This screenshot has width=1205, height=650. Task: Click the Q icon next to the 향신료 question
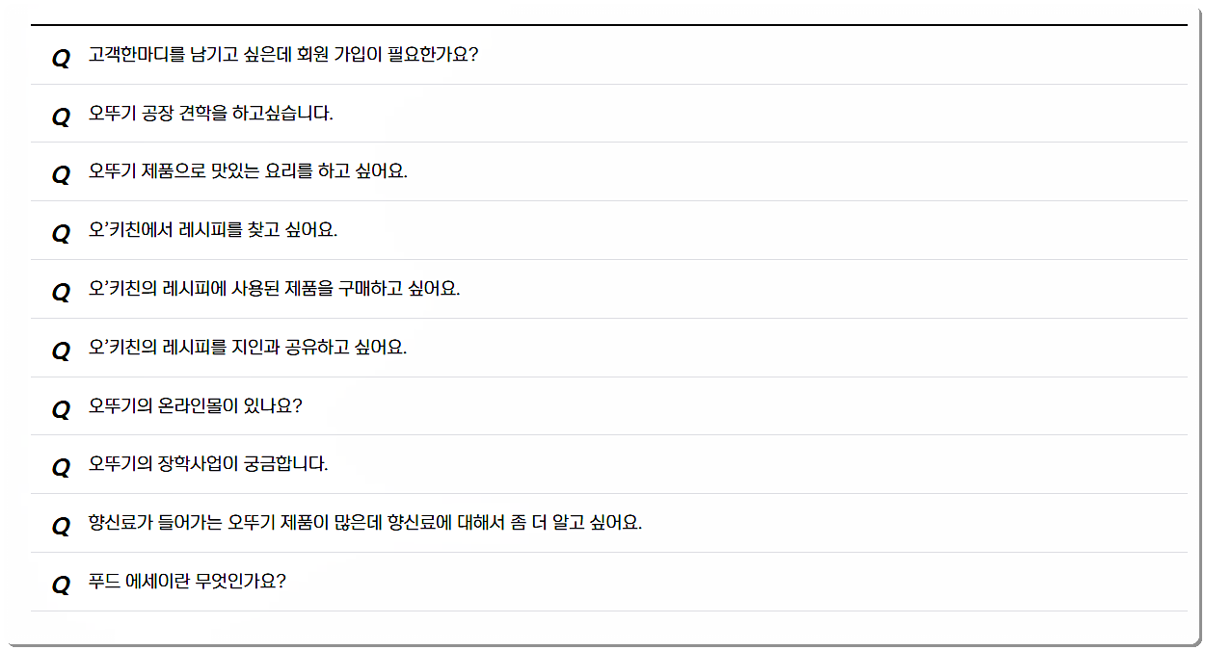point(61,522)
